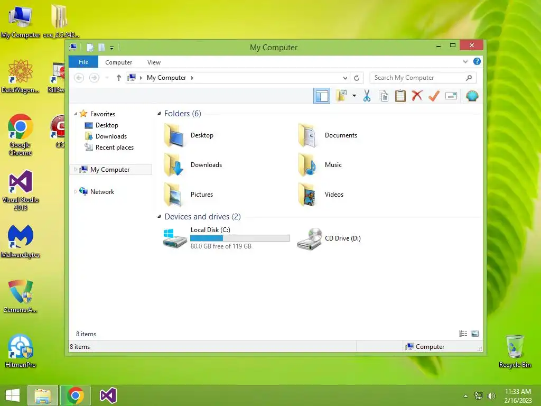Viewport: 541px width, 406px height.
Task: Select the Recycle Bin desktop icon
Action: pos(515,351)
